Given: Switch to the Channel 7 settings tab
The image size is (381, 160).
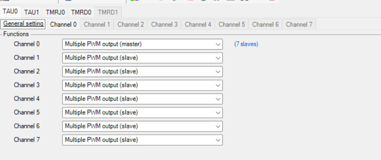Looking at the screenshot, I should (x=299, y=24).
